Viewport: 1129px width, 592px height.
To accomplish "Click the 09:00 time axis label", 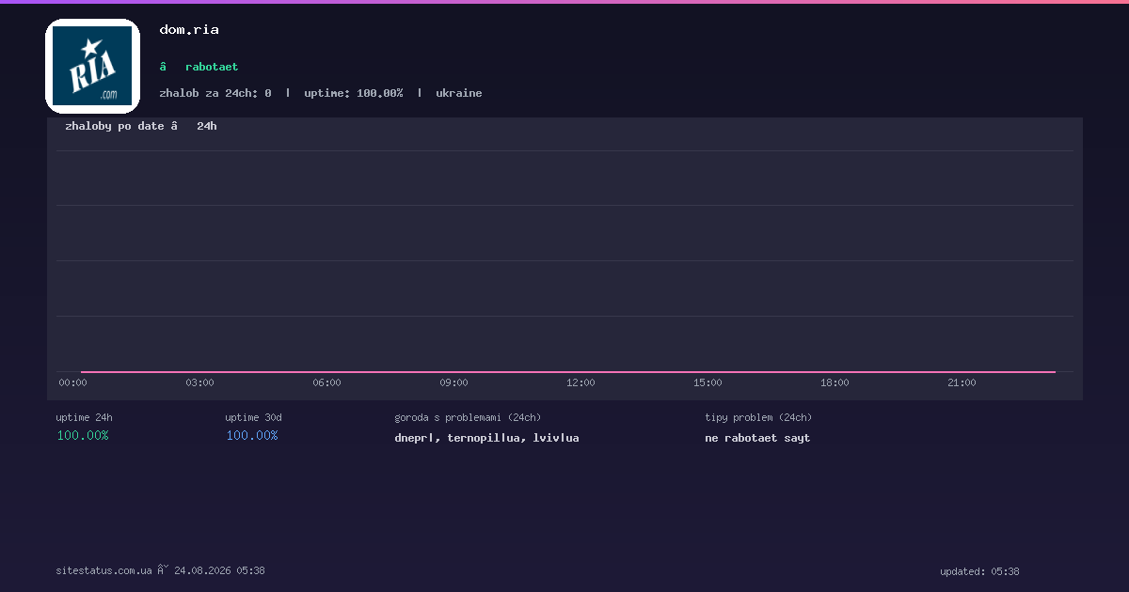I will (453, 382).
